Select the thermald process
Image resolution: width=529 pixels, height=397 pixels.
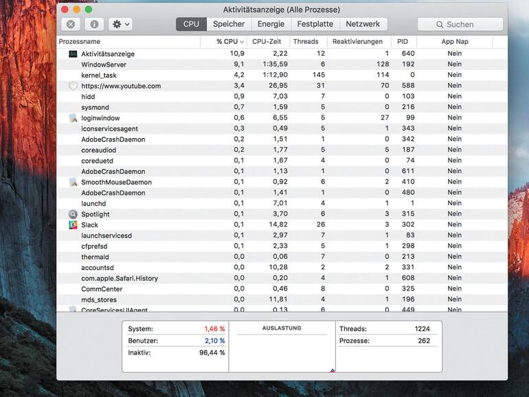pyautogui.click(x=282, y=257)
